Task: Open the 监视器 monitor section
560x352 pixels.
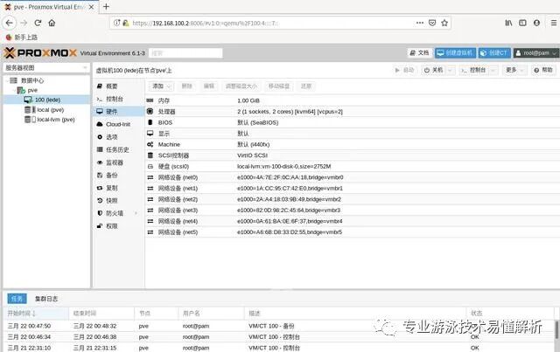Action: 114,162
